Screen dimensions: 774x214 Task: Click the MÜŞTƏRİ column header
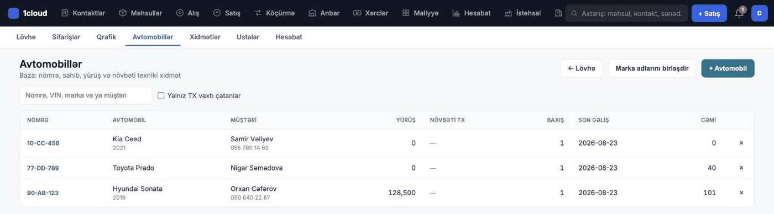243,120
